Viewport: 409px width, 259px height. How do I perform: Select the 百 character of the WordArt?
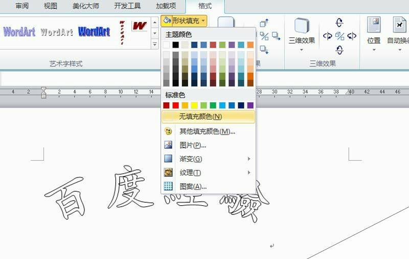[x=66, y=198]
